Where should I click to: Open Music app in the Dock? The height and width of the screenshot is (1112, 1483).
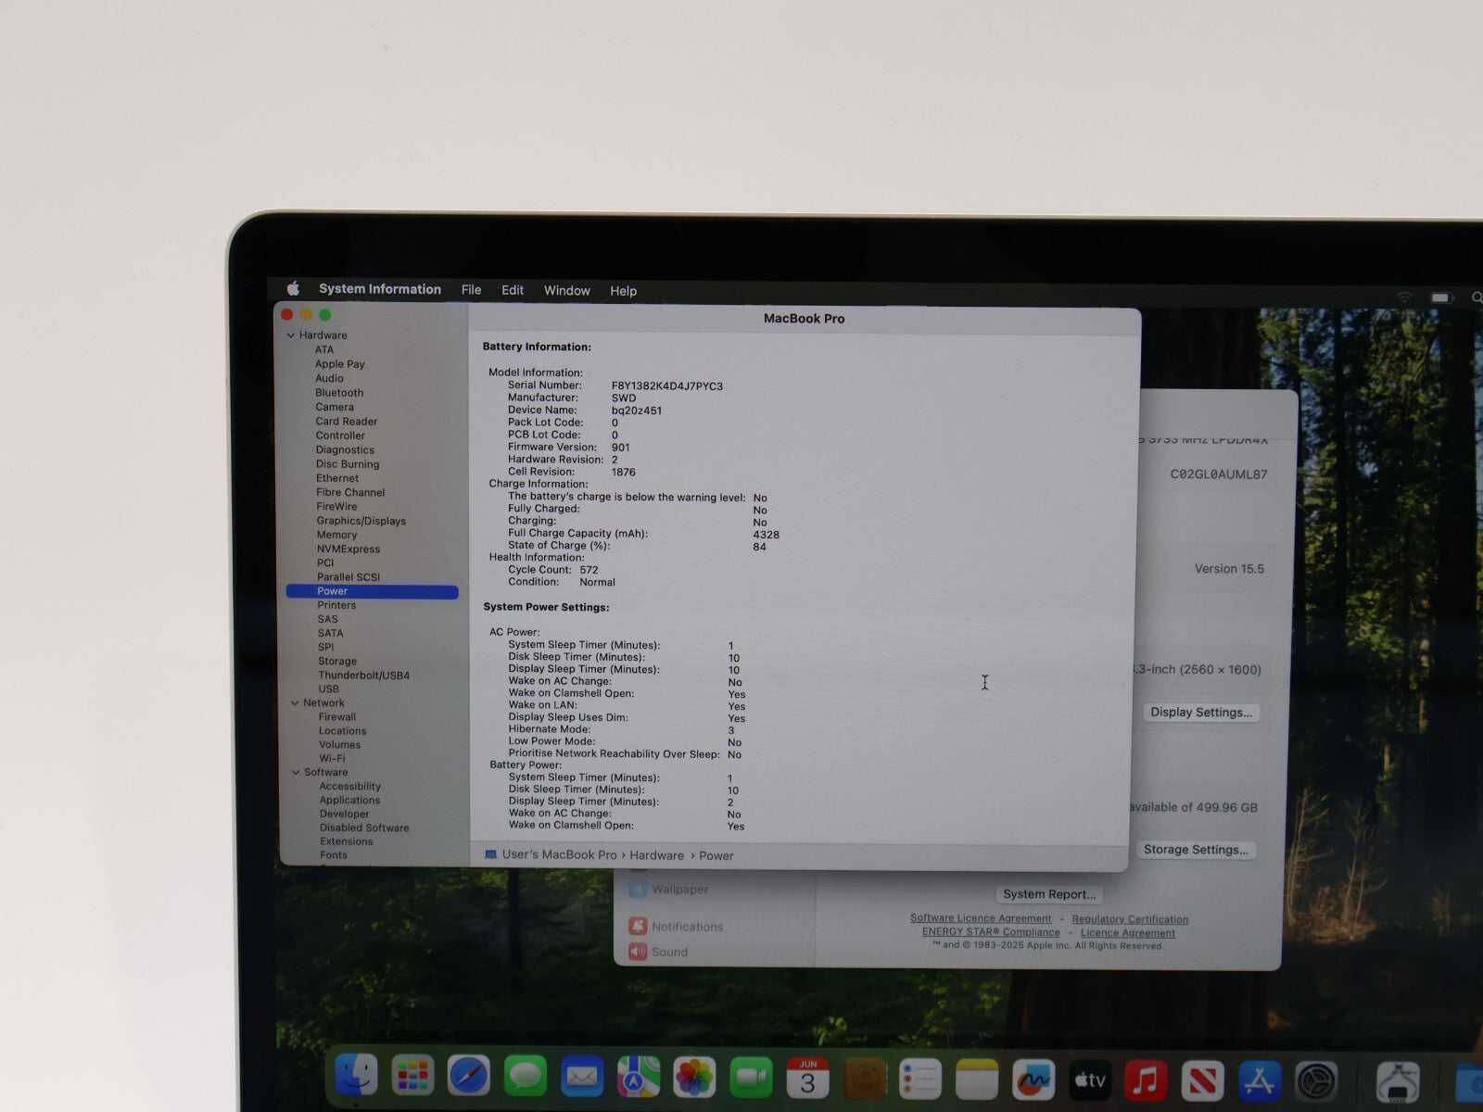(1147, 1081)
